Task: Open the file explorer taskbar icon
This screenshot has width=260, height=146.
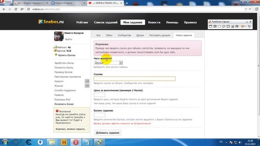Action: click(52, 142)
